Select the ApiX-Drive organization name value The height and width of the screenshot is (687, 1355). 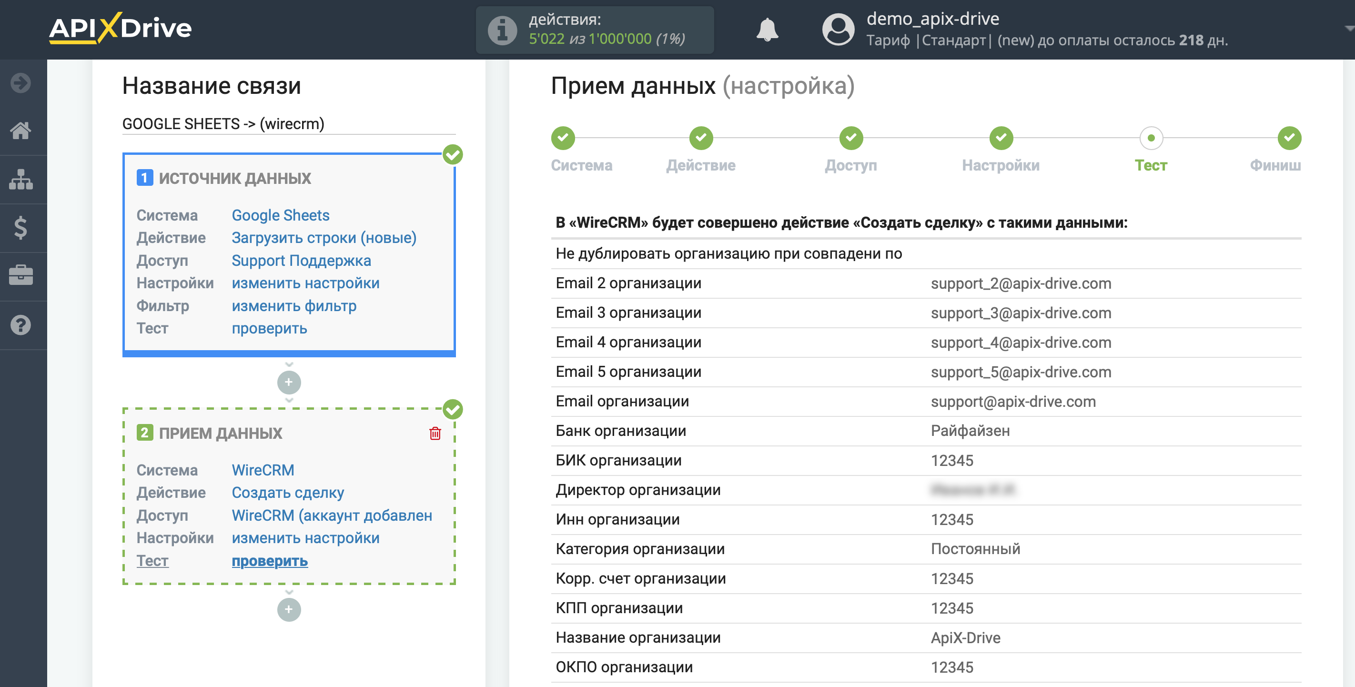coord(965,637)
